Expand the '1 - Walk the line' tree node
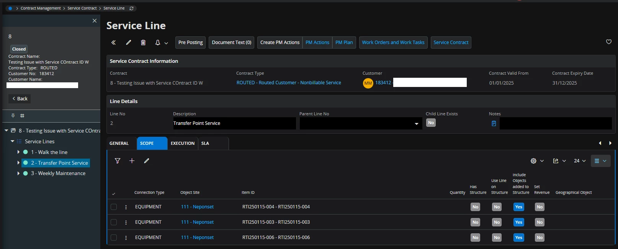The image size is (618, 249). click(x=18, y=152)
